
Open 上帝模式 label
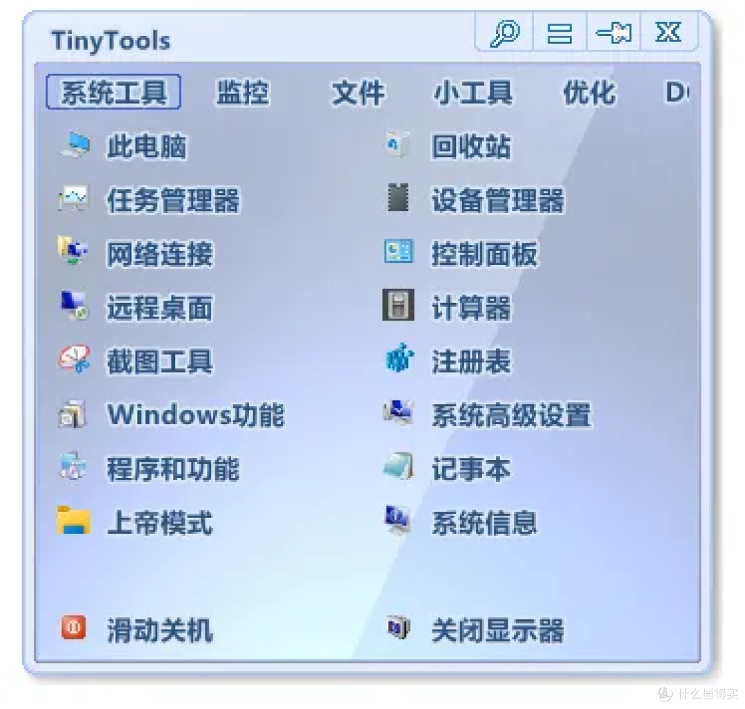point(159,523)
